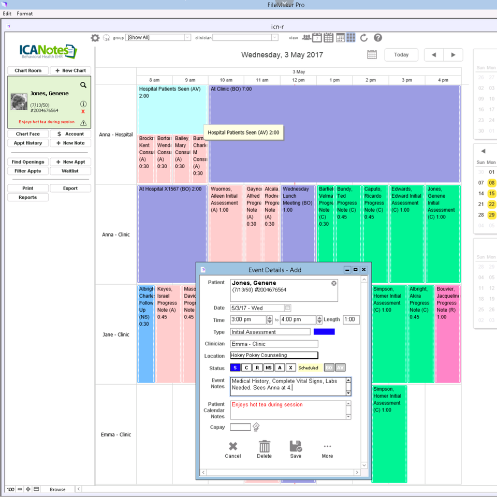Image resolution: width=497 pixels, height=497 pixels.
Task: Open the Clinician Emma - Clinic dropdown
Action: point(274,344)
